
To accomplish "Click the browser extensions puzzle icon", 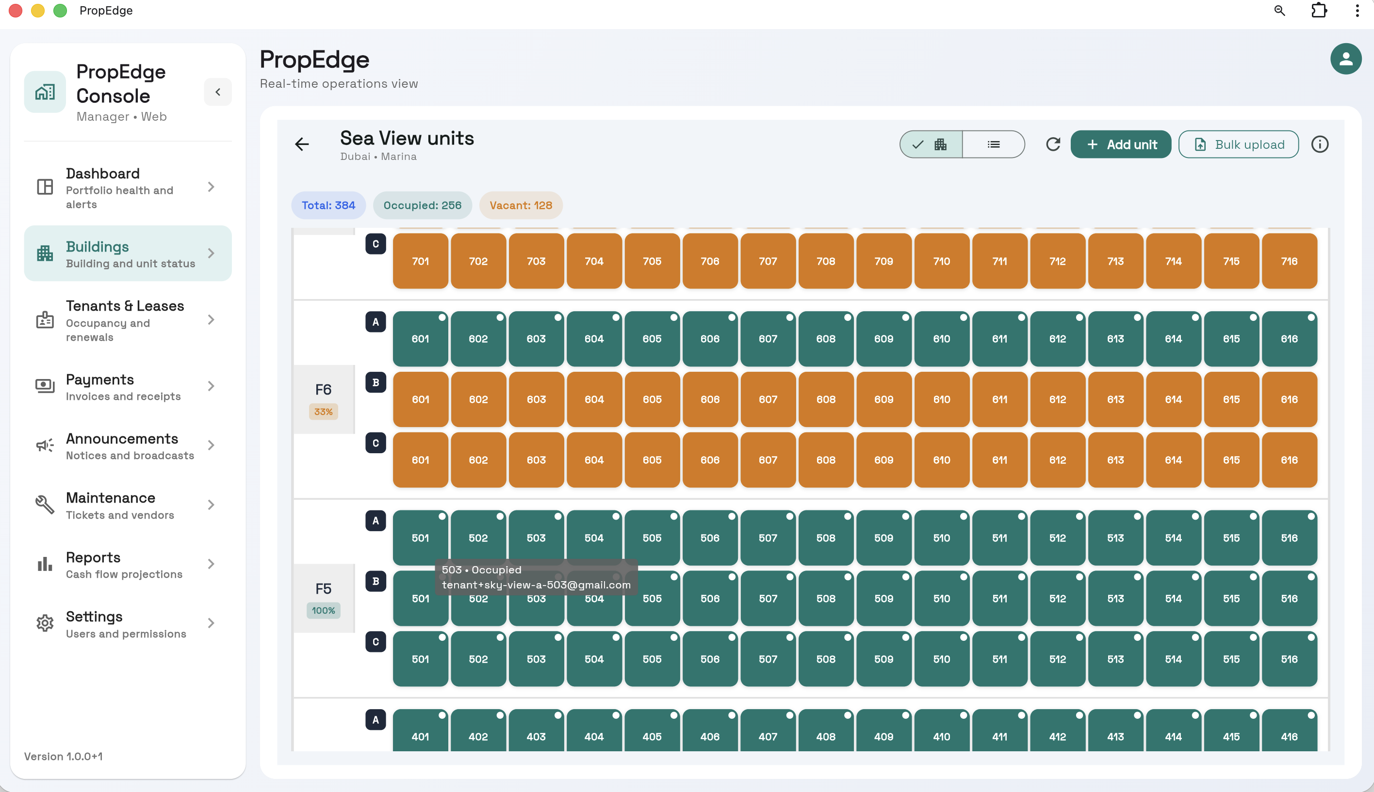I will pyautogui.click(x=1319, y=10).
